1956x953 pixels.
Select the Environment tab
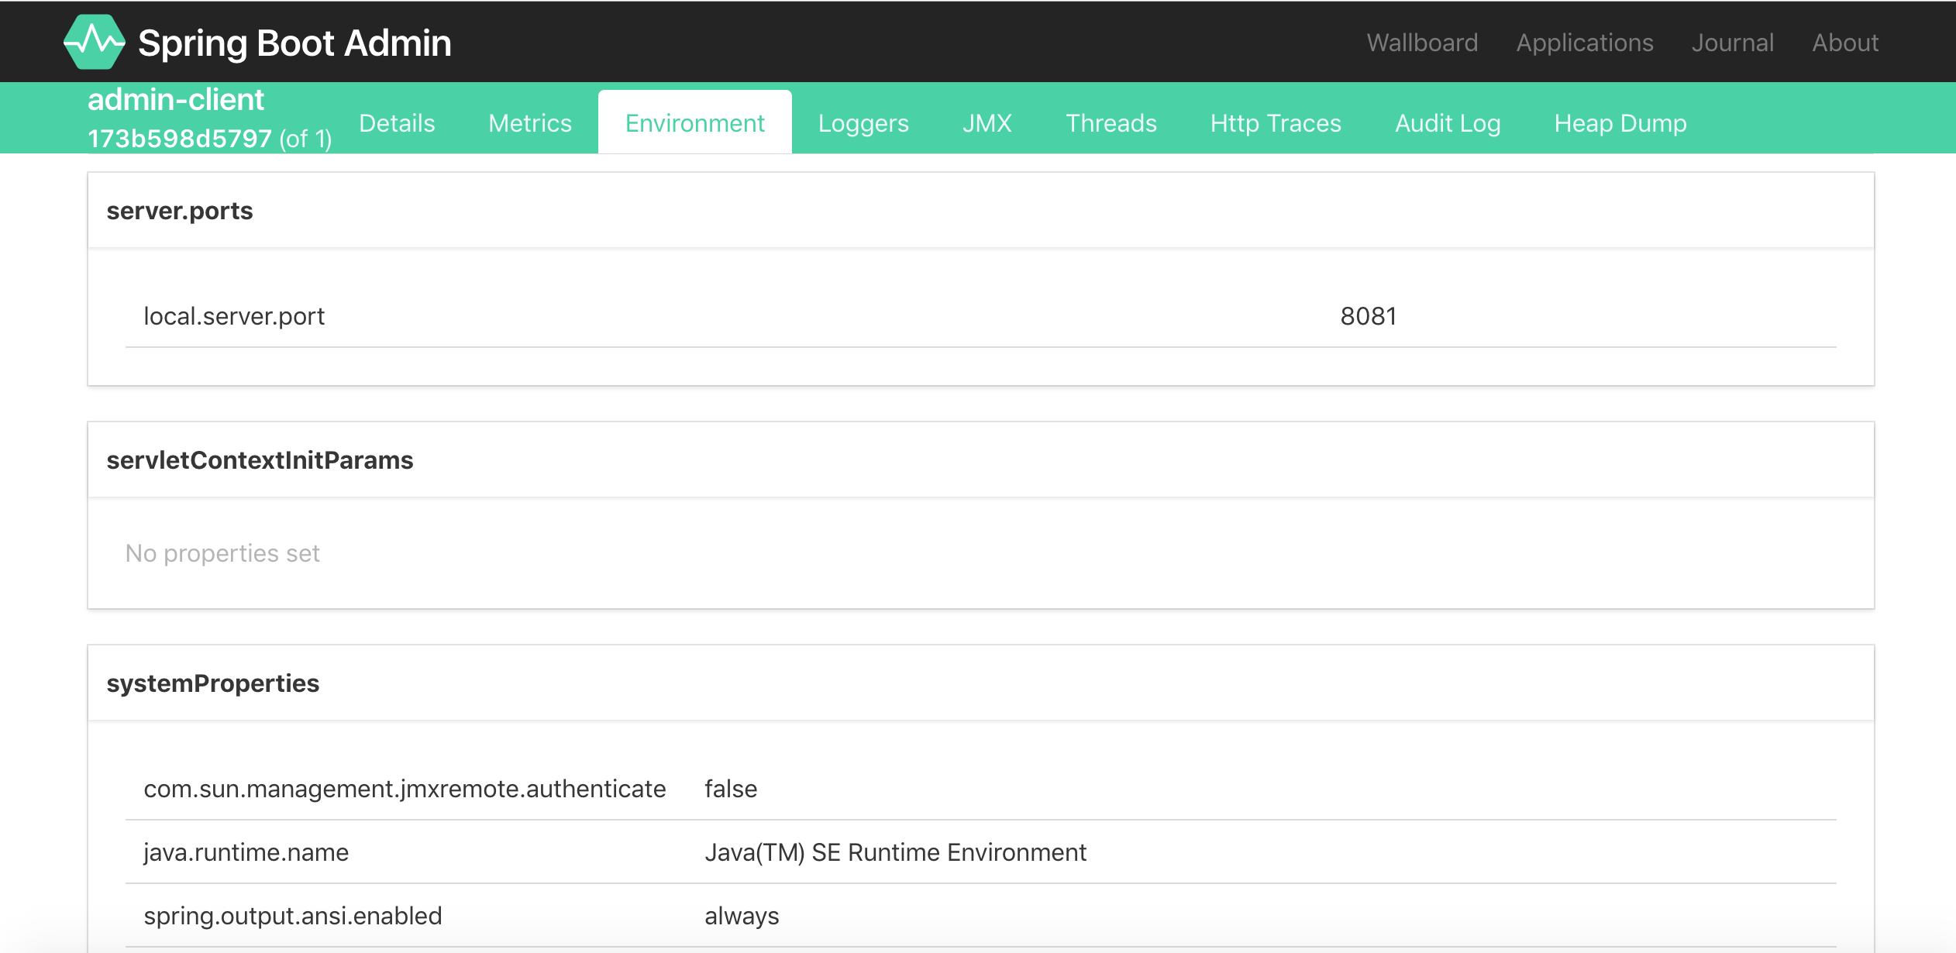click(695, 123)
